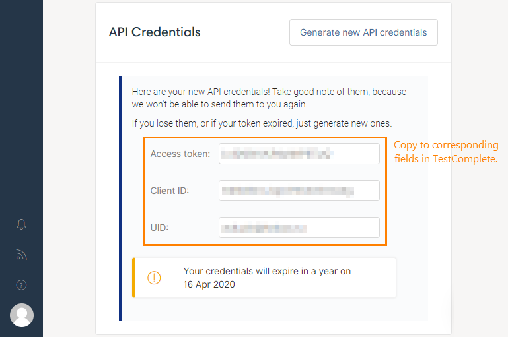
Task: Click the orange TestComplete annotation text
Action: [446, 152]
